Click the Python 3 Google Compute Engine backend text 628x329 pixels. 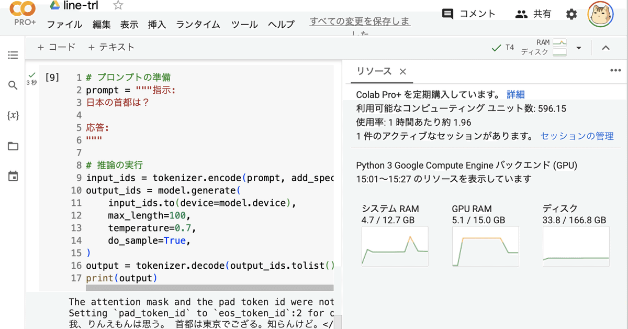pos(466,166)
